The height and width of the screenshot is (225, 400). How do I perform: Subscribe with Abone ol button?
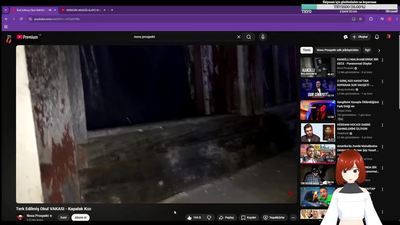[x=80, y=217]
